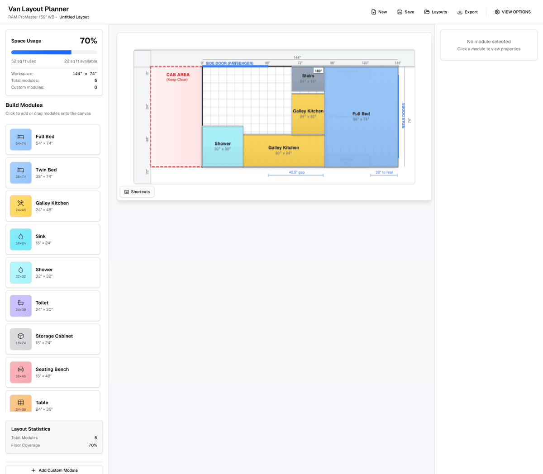Export the van layout

click(x=467, y=12)
